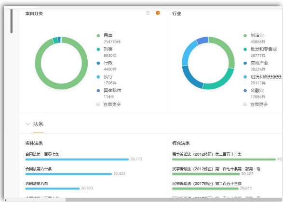Select 国家赔偿 legend label

(x=112, y=91)
